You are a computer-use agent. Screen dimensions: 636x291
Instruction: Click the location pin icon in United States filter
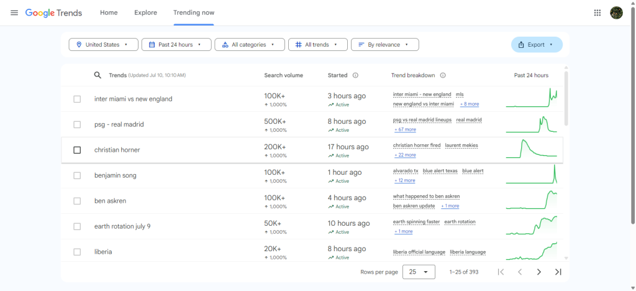point(78,45)
